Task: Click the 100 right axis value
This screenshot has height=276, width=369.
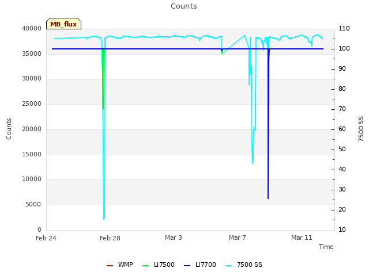Action: point(344,48)
